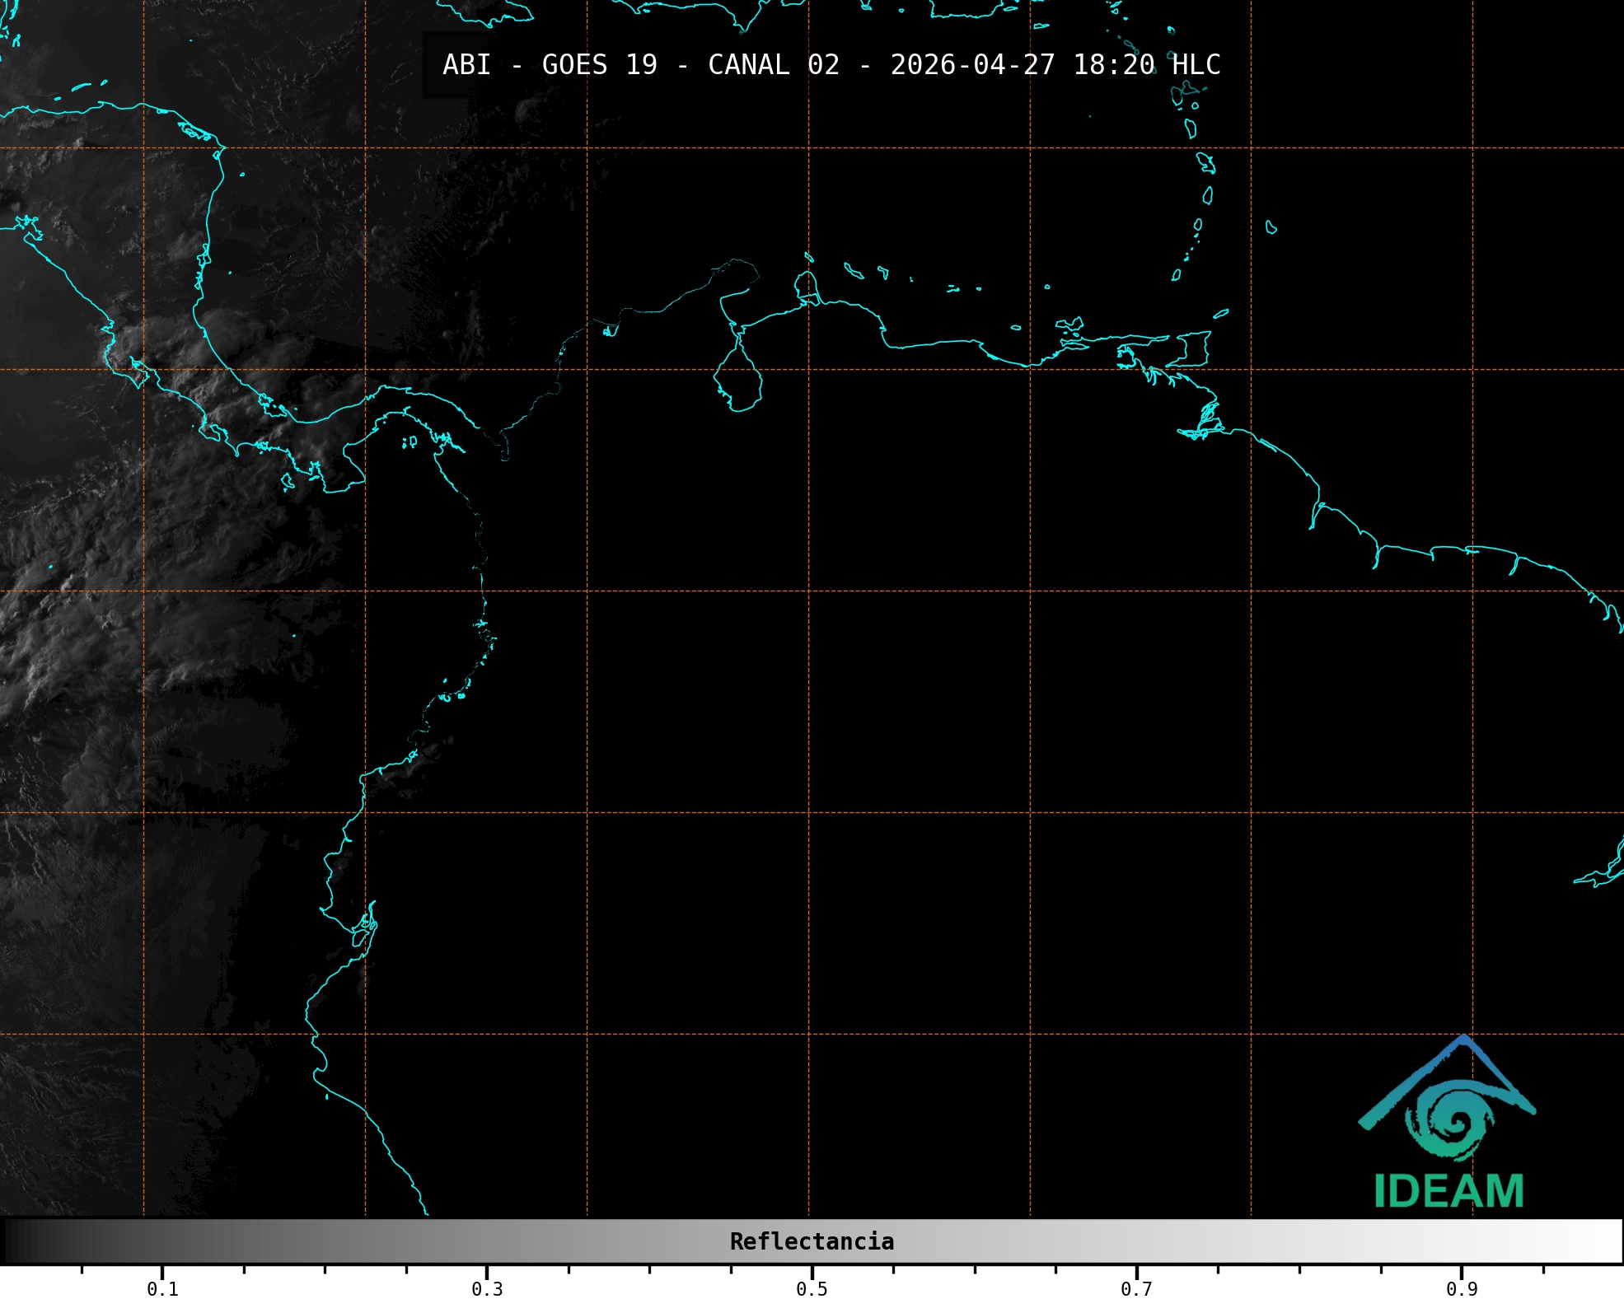Click the small isolated island east of the Antilles chain
This screenshot has width=1624, height=1299.
(1271, 227)
